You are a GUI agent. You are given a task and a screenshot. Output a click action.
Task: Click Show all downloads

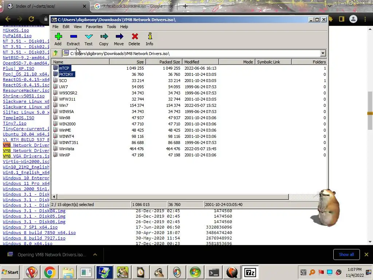(x=346, y=254)
